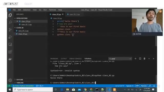Screen dimensions: 164x92
Task: Click Ln 6, Col 17 cursor position
Action: click(120, 86)
